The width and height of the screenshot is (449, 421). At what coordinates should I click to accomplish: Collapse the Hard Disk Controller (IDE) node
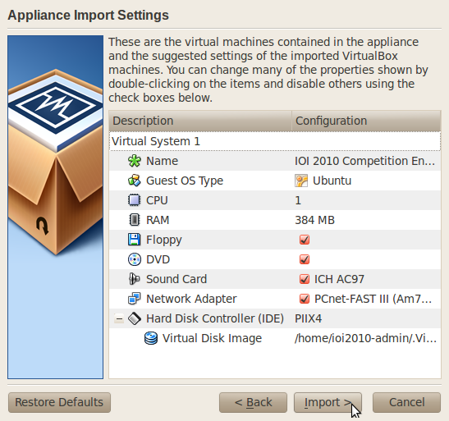pos(119,318)
